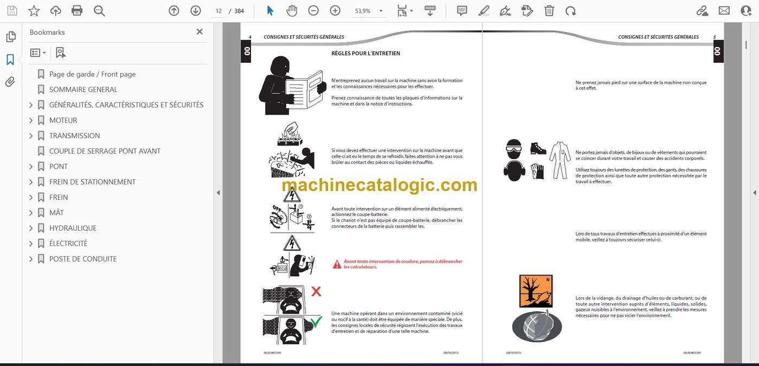Open zoom level 53,9% dropdown
759x366 pixels.
click(369, 10)
